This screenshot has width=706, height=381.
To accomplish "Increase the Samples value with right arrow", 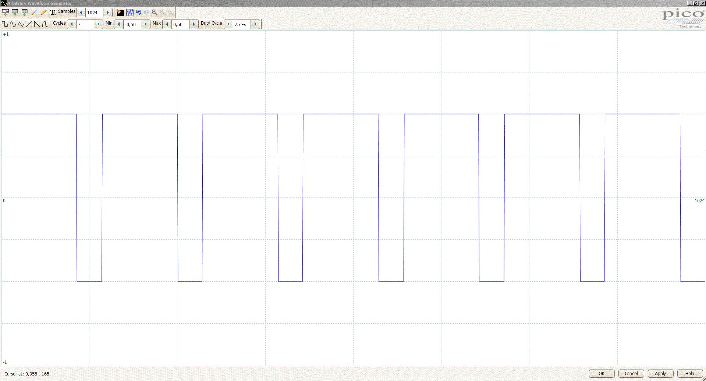I will [x=108, y=13].
